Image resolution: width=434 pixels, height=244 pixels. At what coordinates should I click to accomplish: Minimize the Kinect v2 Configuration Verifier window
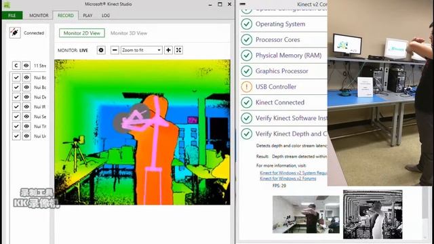click(x=243, y=4)
